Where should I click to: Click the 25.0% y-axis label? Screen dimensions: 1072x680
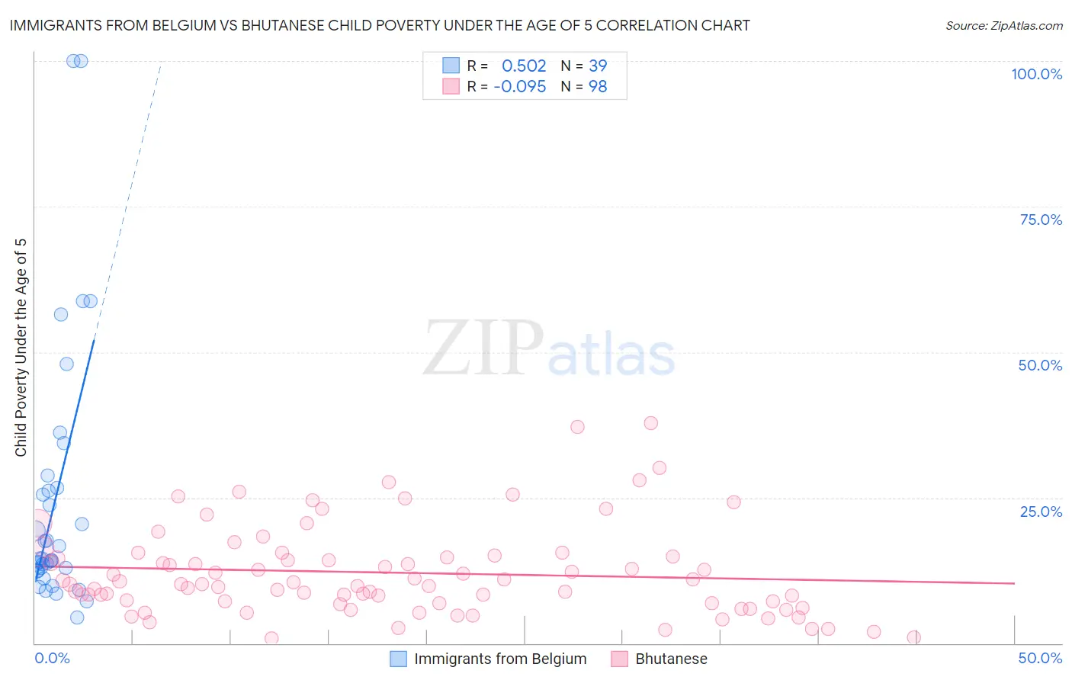[1041, 511]
